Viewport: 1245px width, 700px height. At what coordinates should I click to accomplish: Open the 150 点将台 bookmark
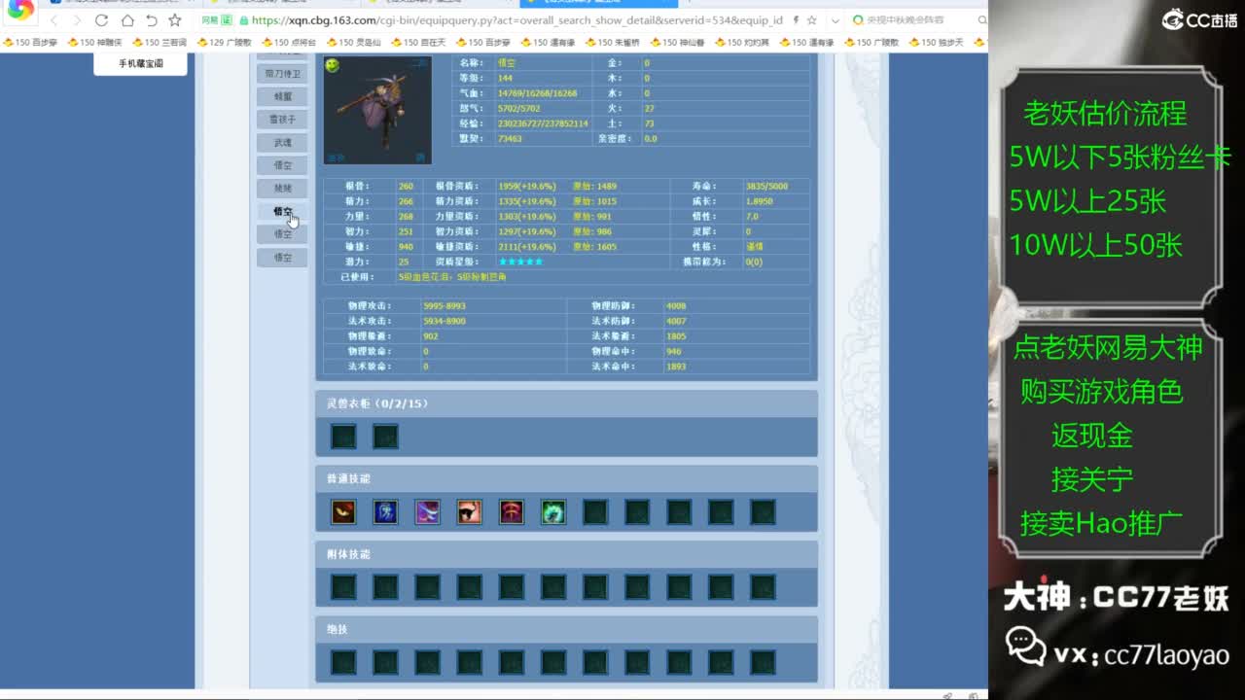289,43
